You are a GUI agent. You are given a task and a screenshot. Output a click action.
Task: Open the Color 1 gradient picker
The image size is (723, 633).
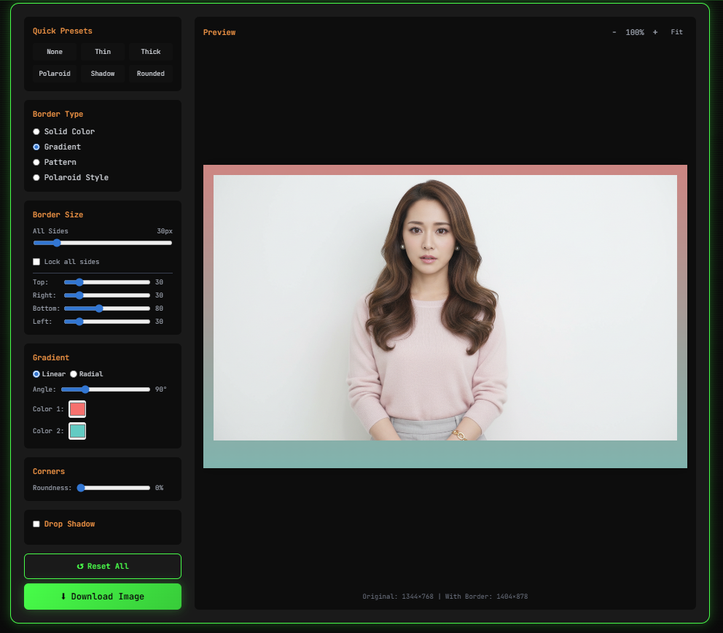point(77,409)
